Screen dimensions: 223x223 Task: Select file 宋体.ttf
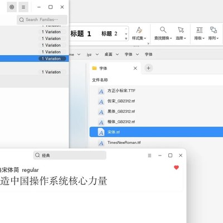click(x=156, y=132)
